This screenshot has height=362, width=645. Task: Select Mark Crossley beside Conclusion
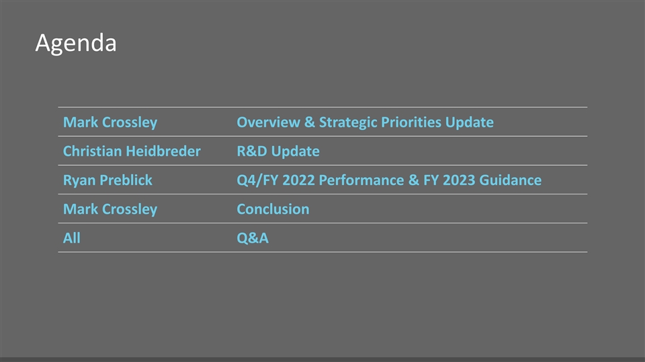[x=110, y=209]
